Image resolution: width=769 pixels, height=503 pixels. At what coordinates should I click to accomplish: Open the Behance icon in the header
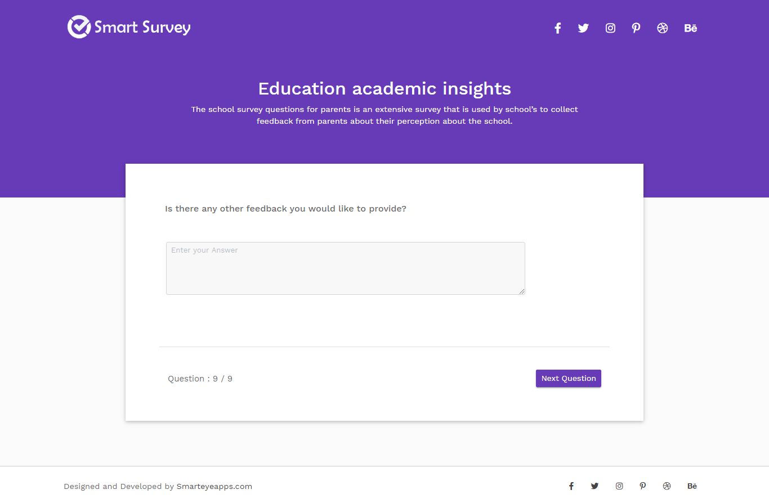click(691, 28)
